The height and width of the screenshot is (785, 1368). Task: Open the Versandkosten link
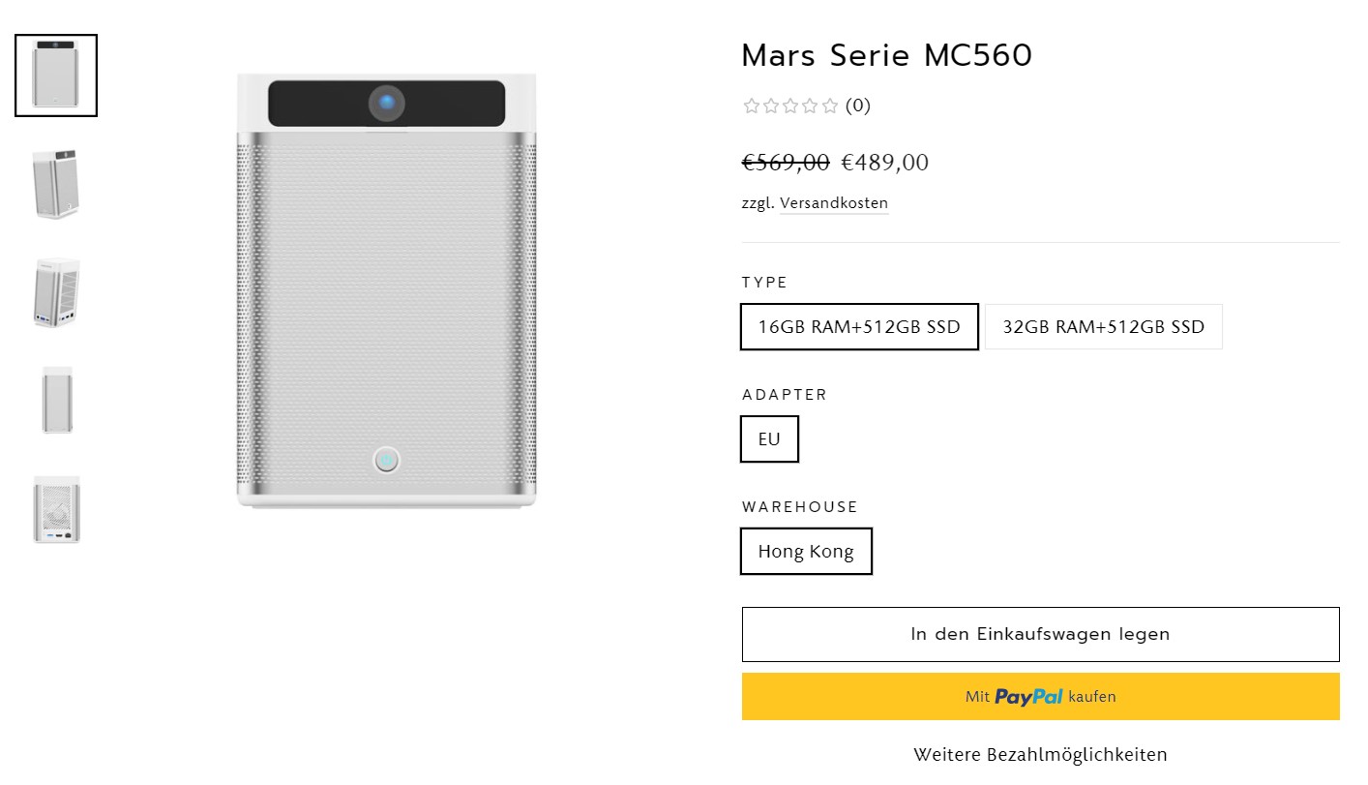coord(834,203)
